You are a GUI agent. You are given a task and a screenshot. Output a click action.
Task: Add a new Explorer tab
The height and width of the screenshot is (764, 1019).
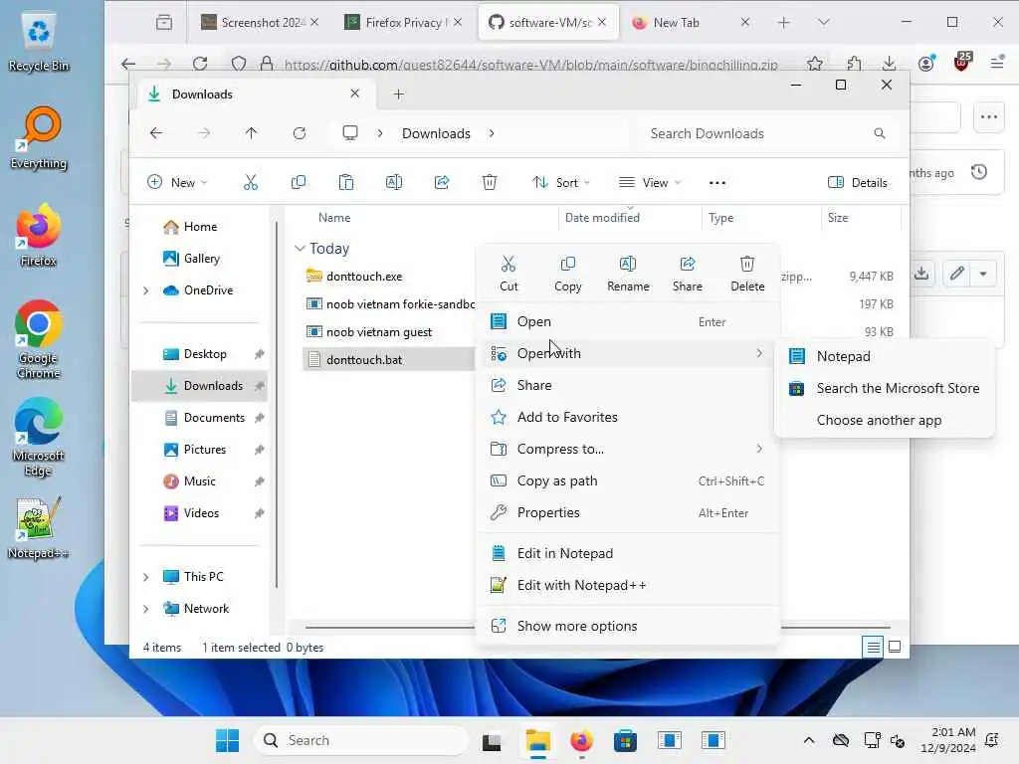pyautogui.click(x=398, y=95)
